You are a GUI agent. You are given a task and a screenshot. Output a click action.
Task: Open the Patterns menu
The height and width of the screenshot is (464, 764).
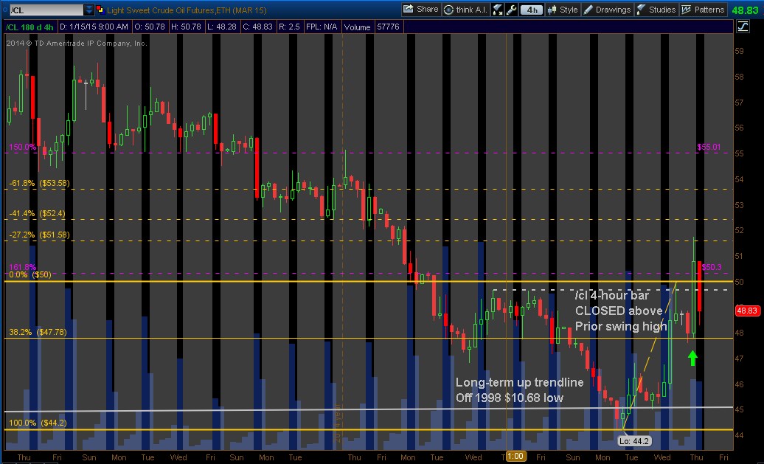[x=703, y=10]
